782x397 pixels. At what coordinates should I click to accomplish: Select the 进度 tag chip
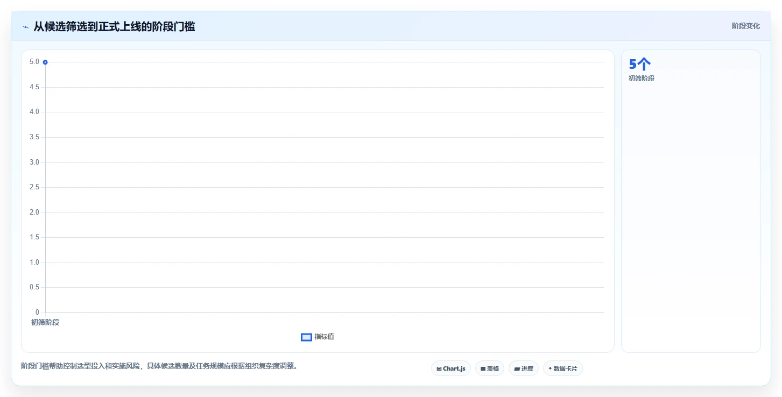(524, 368)
